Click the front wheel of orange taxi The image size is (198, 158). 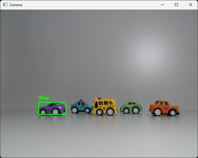158,112
